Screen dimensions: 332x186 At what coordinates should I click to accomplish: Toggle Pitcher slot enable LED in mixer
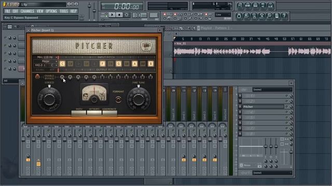click(287, 107)
